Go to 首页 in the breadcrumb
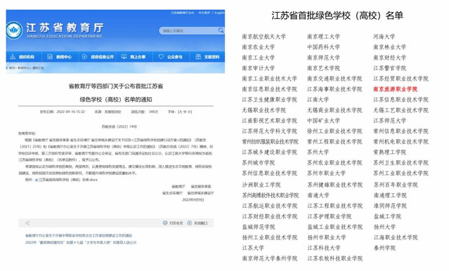This screenshot has height=271, width=449. (x=12, y=68)
